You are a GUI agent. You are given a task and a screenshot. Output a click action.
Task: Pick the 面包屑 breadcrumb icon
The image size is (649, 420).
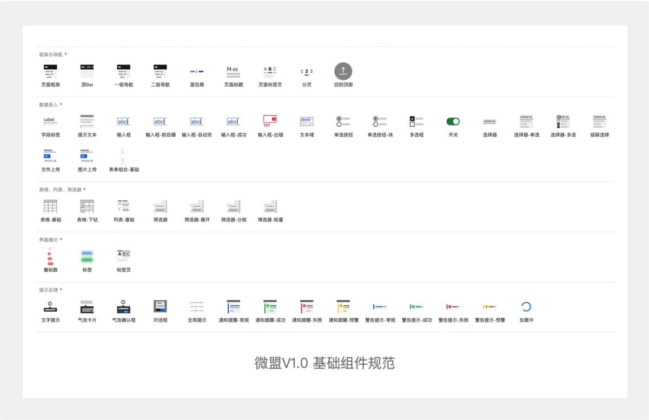pos(197,71)
